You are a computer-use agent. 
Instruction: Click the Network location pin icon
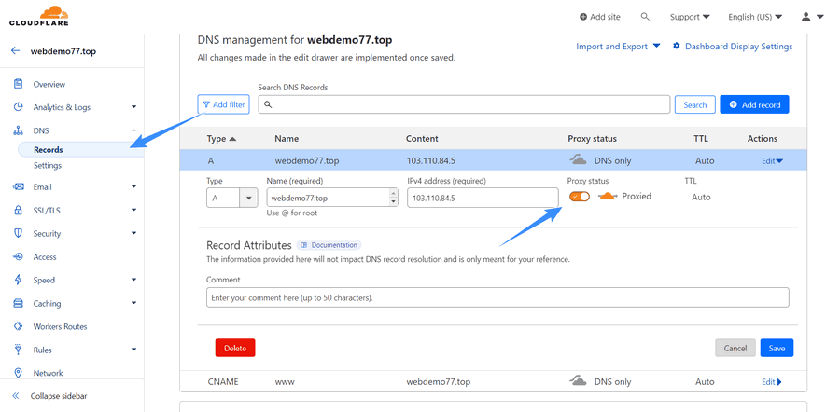[x=19, y=373]
